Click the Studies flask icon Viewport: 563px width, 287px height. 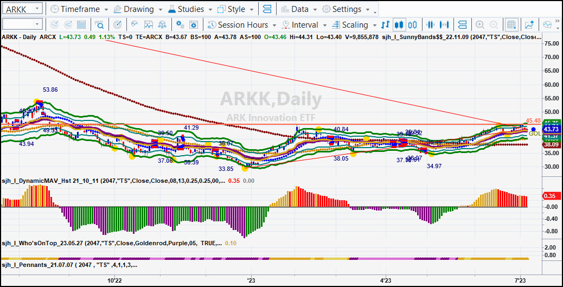coord(172,9)
